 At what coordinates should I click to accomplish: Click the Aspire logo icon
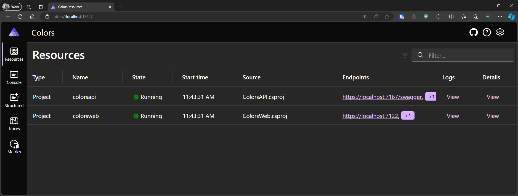(x=14, y=32)
